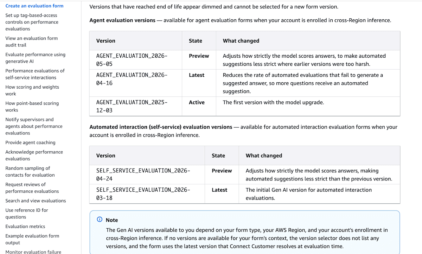Navigate to How scoring and weights work

pyautogui.click(x=32, y=90)
